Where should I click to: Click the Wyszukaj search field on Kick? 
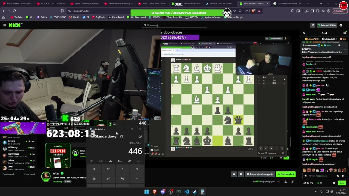click(174, 25)
